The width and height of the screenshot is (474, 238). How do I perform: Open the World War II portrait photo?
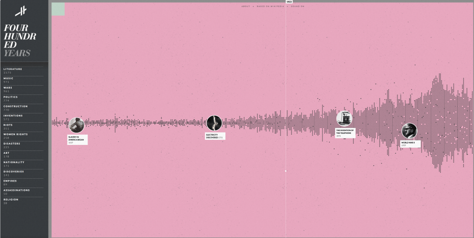(409, 131)
